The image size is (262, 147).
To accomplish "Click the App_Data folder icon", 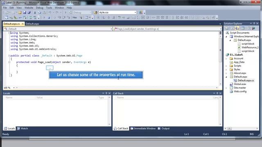I will [231, 62].
